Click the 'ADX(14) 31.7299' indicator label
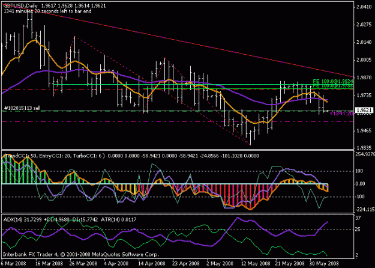 pos(22,219)
